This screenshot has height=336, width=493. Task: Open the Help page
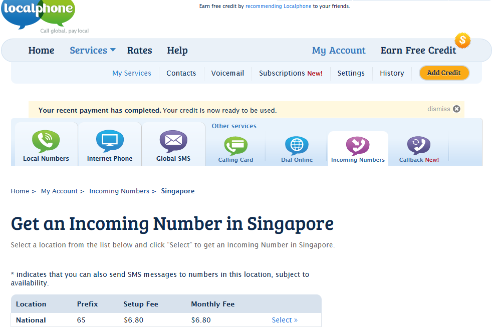tap(177, 50)
